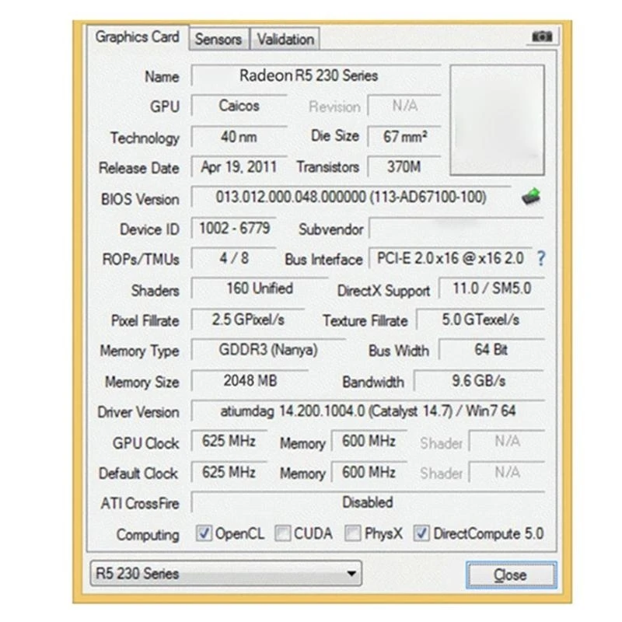Click the Close button
This screenshot has width=622, height=622.
[x=511, y=575]
